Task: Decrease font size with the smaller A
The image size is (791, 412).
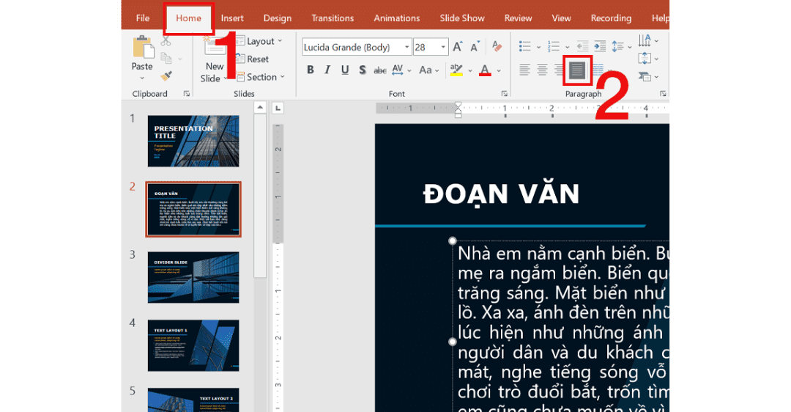Action: (475, 47)
